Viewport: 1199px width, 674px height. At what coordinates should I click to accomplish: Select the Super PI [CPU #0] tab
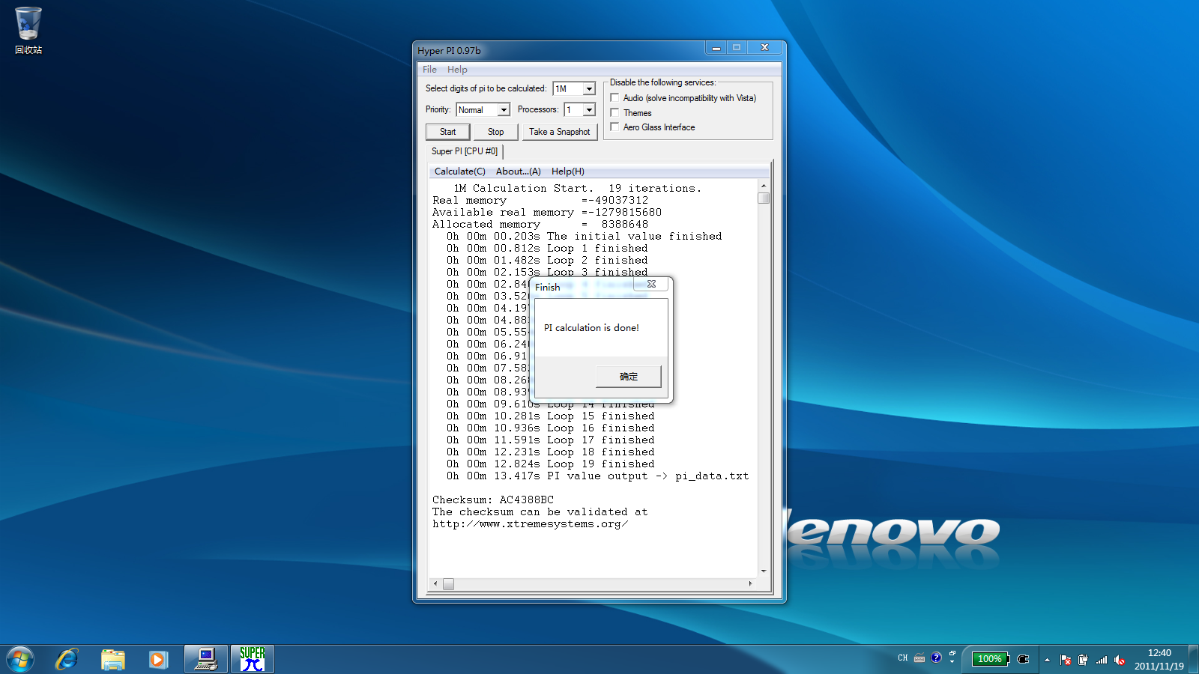pos(465,151)
